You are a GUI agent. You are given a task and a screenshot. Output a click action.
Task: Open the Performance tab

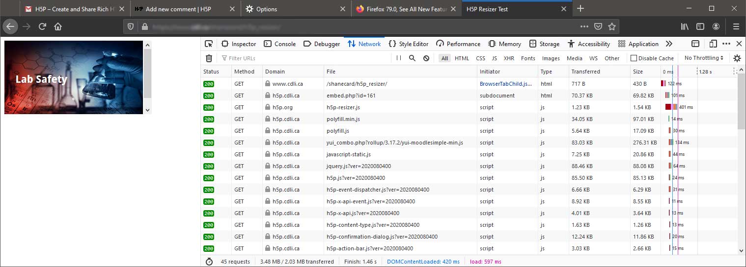pyautogui.click(x=458, y=44)
